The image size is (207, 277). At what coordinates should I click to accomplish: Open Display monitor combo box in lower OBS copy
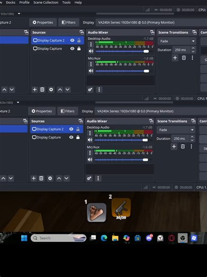pyautogui.click(x=150, y=111)
